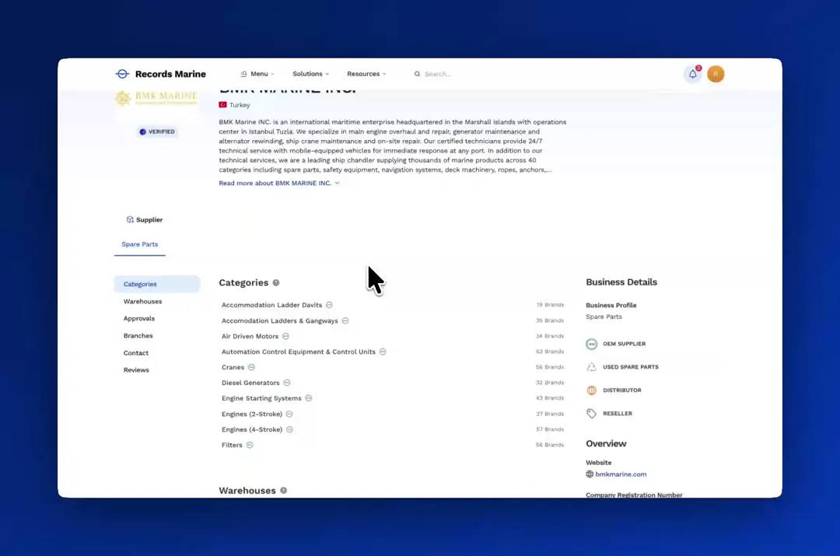Click the RESELLER label
The width and height of the screenshot is (840, 556).
[617, 414]
